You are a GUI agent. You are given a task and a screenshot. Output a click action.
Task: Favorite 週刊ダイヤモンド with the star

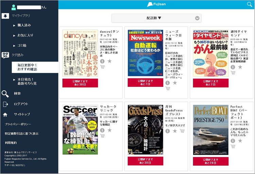point(240,67)
